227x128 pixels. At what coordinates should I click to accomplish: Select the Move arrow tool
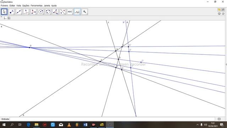point(4,12)
